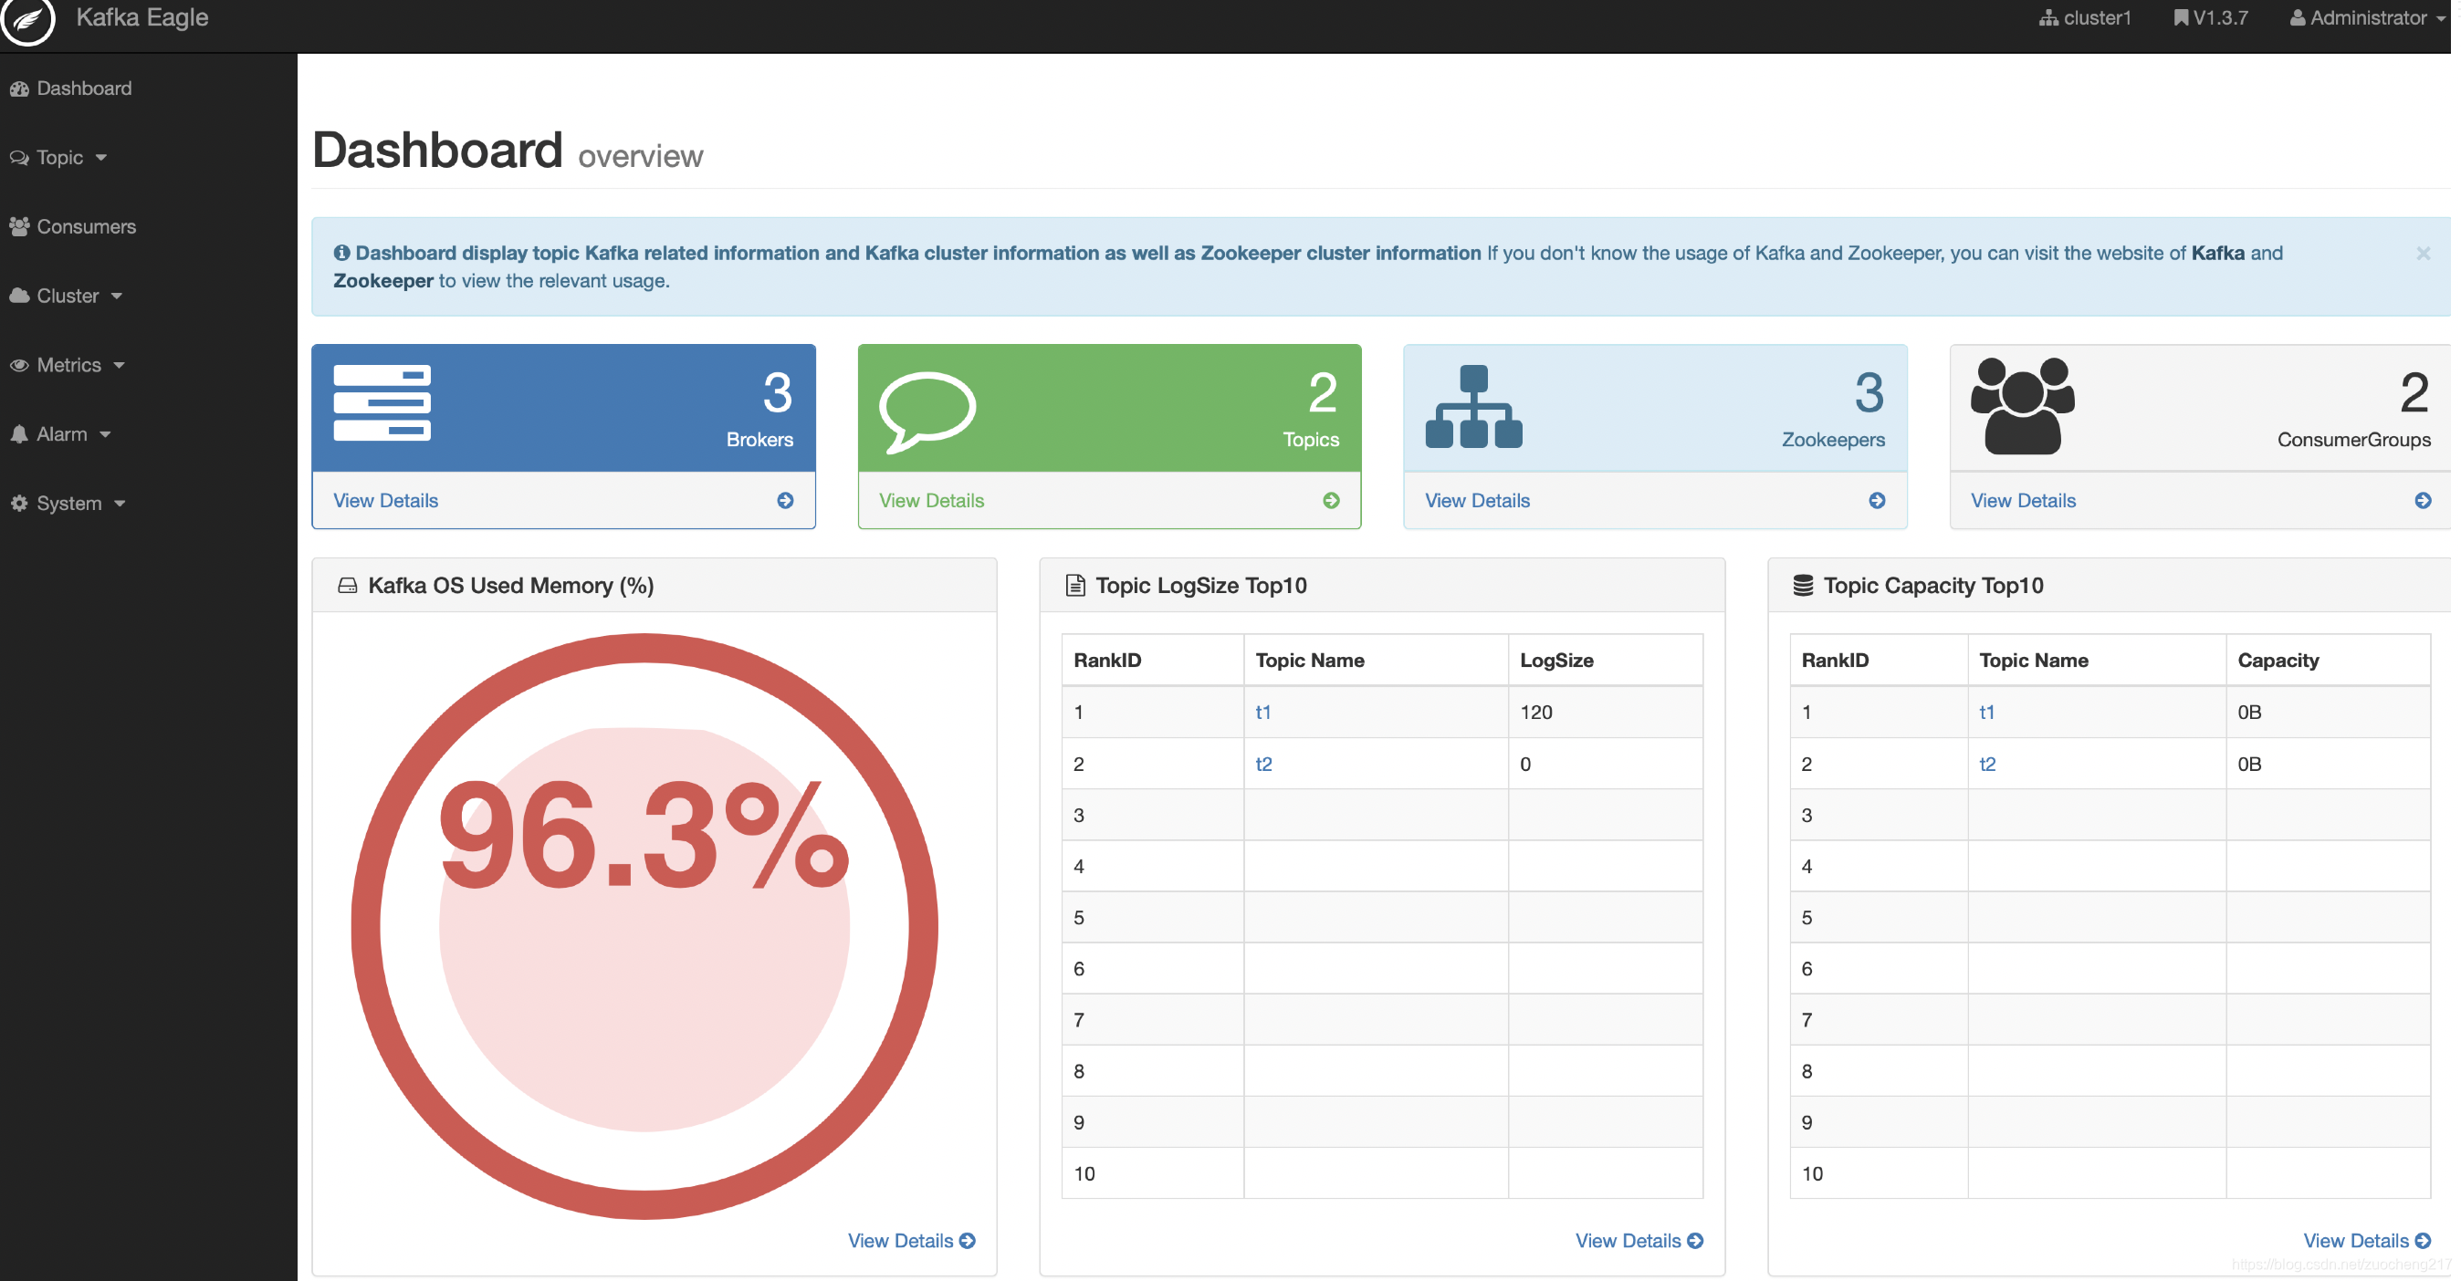Image resolution: width=2461 pixels, height=1281 pixels.
Task: Click arrow icon in ConsumerGroups View Details
Action: [2422, 500]
